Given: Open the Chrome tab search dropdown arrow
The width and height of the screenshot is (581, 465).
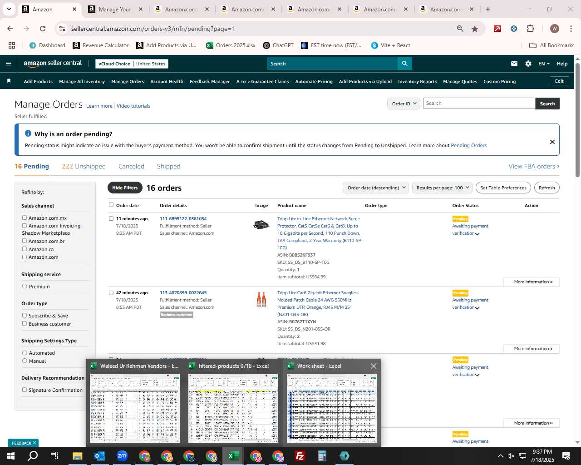Looking at the screenshot, I should [9, 9].
